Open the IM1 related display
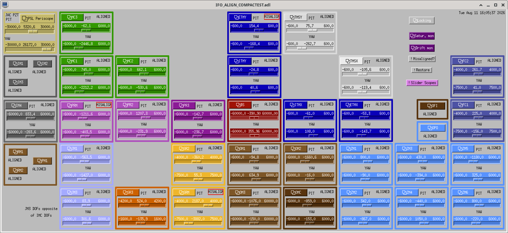This screenshot has height=233, width=508. click(18, 64)
